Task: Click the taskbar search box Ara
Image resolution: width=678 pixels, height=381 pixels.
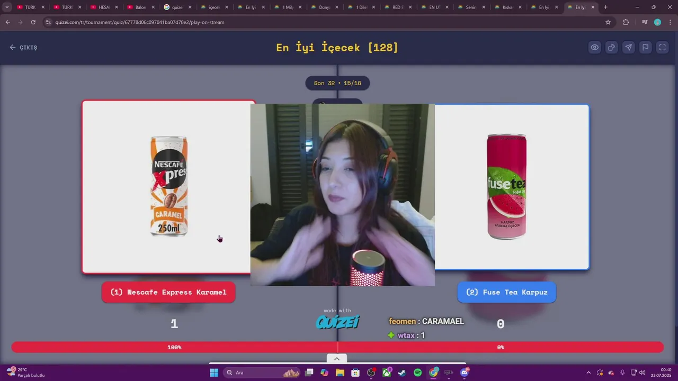Action: tap(262, 373)
